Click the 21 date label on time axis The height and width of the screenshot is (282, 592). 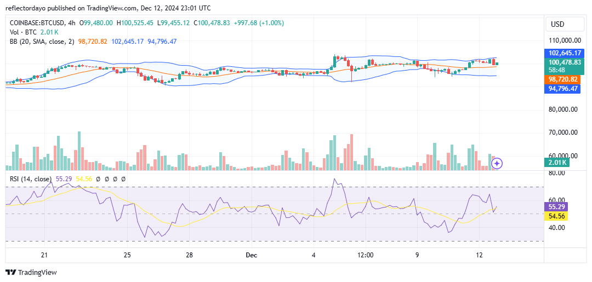point(44,255)
